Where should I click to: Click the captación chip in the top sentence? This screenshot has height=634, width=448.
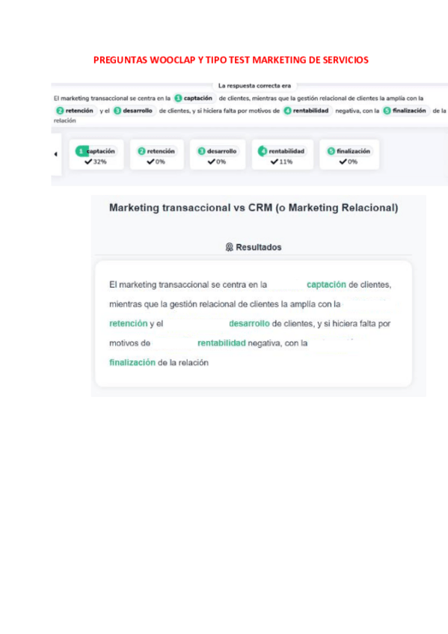[194, 98]
